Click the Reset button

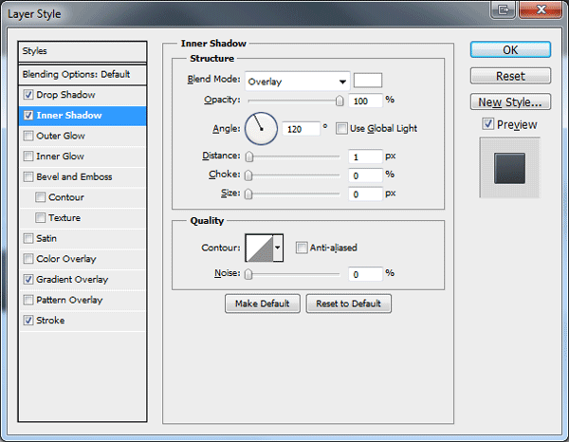(510, 76)
